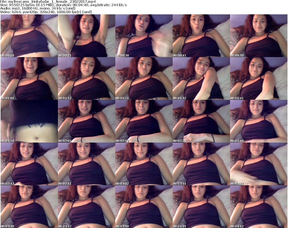Select the thumbnail stamped 00:03:50

(x=144, y=207)
